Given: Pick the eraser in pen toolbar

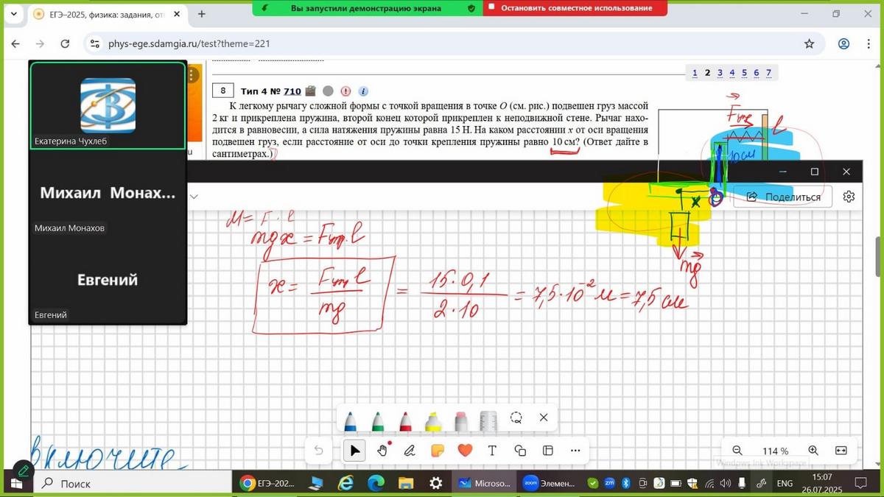Looking at the screenshot, I should 461,420.
